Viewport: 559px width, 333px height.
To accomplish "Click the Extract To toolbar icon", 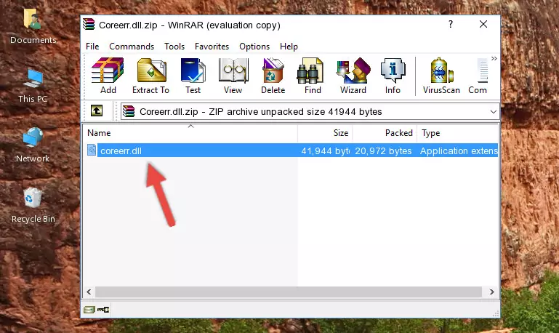I will click(150, 76).
